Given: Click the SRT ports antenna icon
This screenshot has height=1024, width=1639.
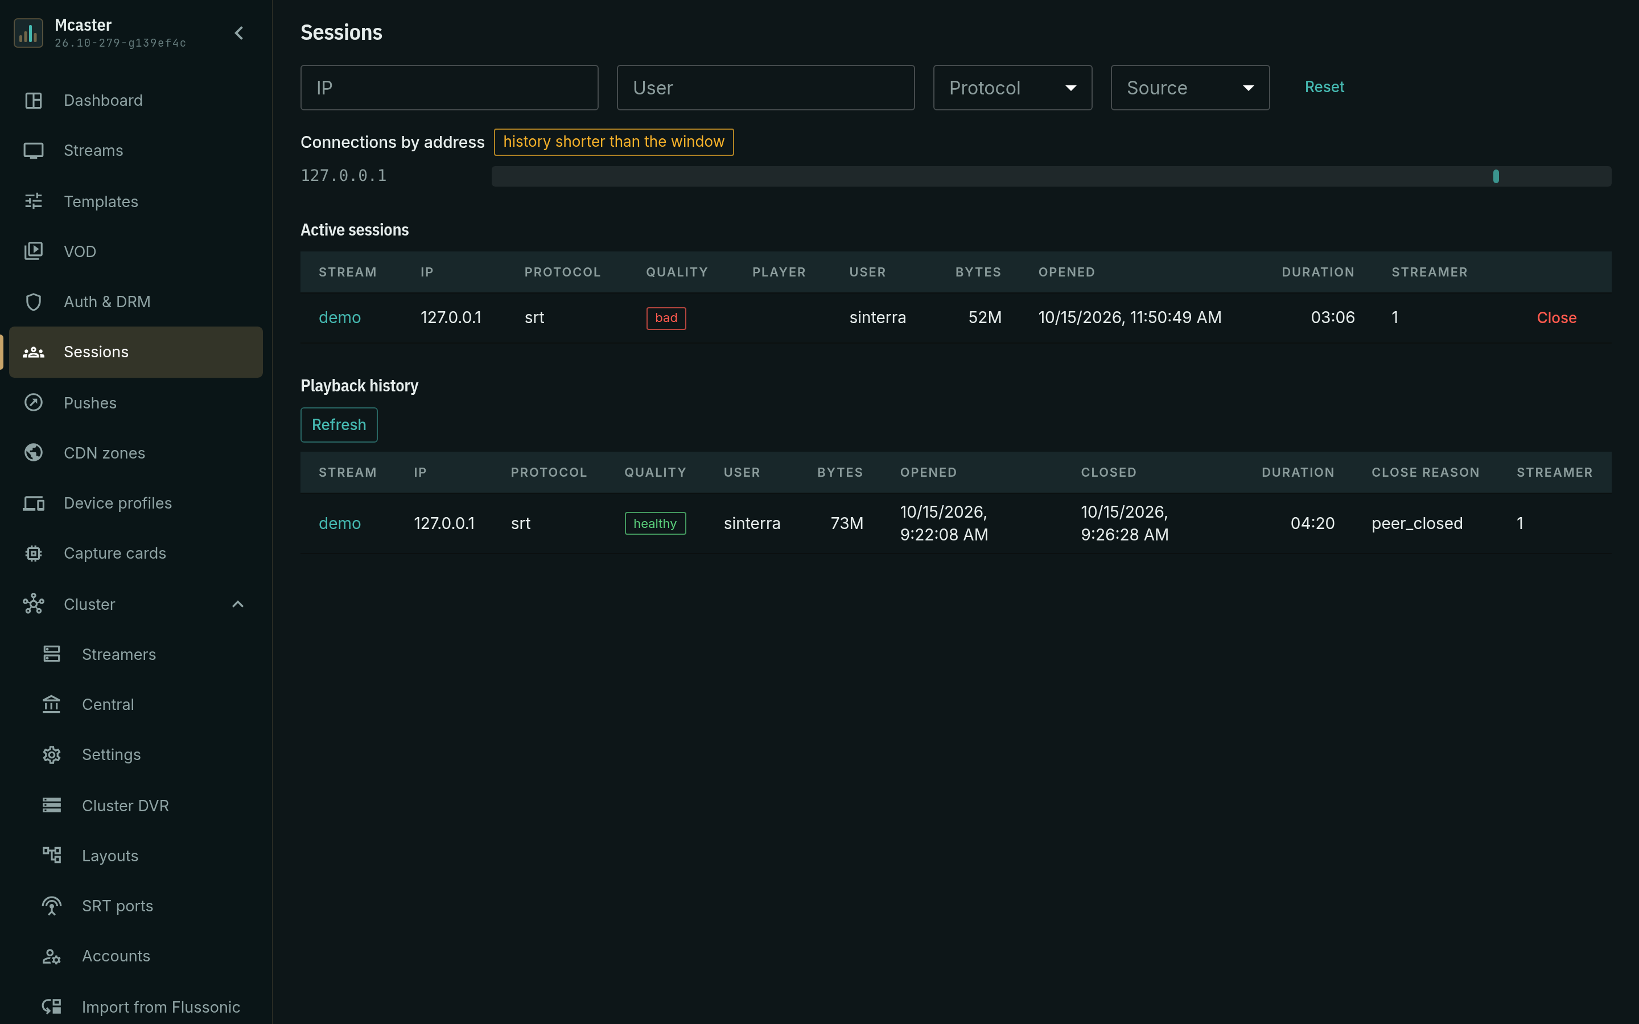Looking at the screenshot, I should [51, 906].
